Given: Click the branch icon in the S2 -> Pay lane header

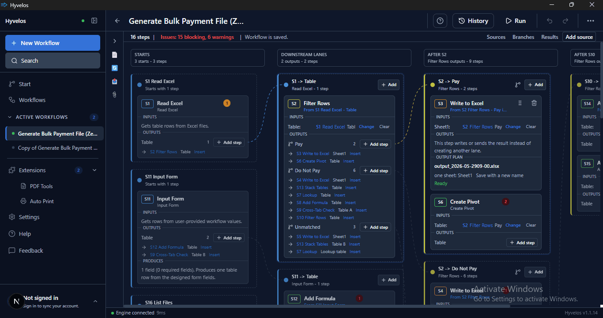Looking at the screenshot, I should pyautogui.click(x=518, y=85).
